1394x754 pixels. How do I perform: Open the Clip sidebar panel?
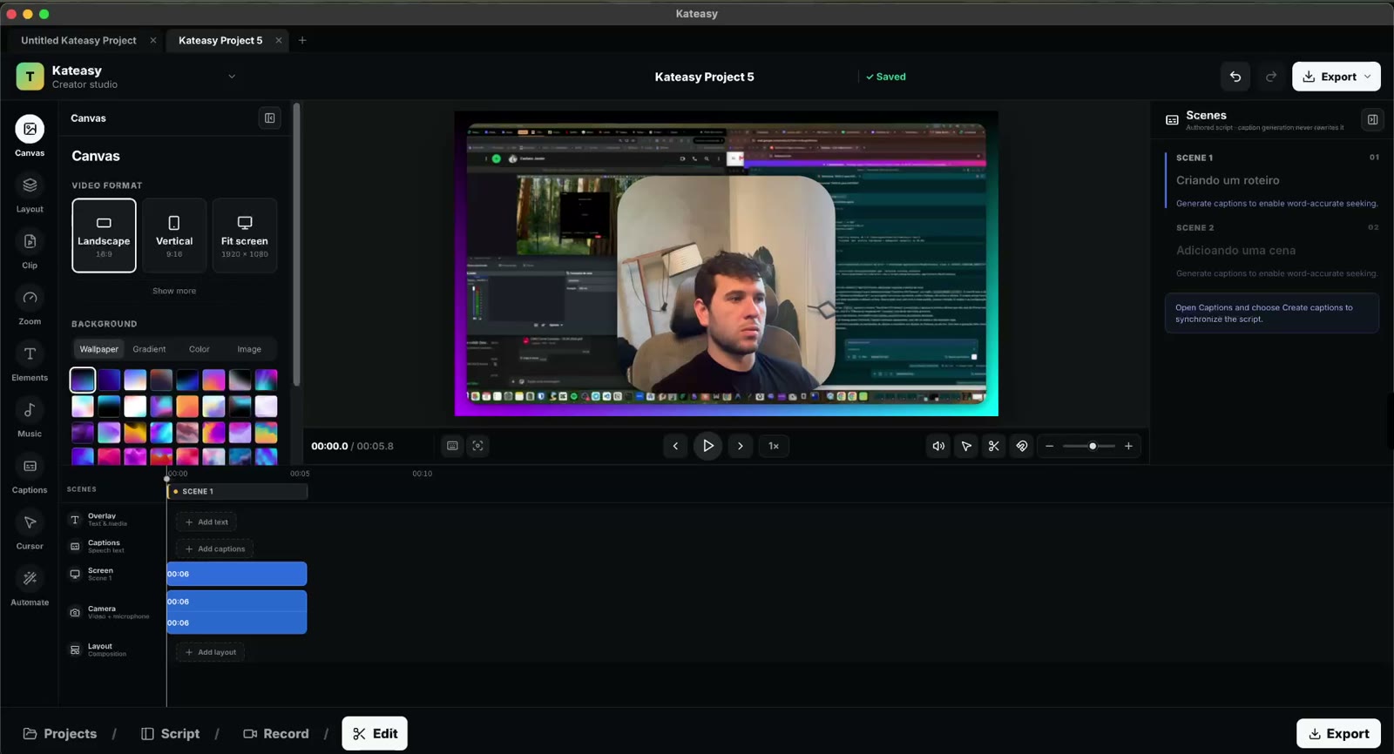[30, 250]
